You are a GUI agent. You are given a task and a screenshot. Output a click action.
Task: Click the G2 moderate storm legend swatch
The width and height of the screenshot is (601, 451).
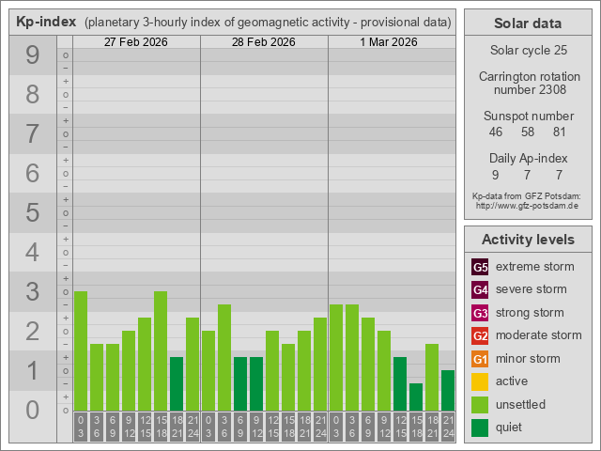pos(480,335)
